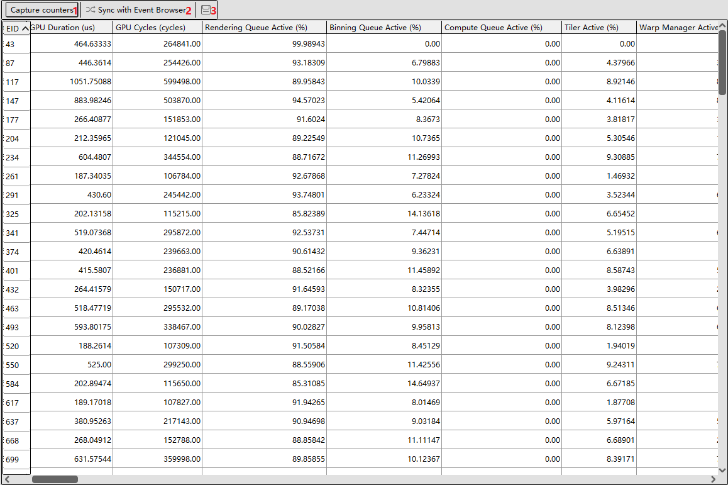The image size is (728, 485).
Task: Click the save counter results icon
Action: pyautogui.click(x=206, y=10)
